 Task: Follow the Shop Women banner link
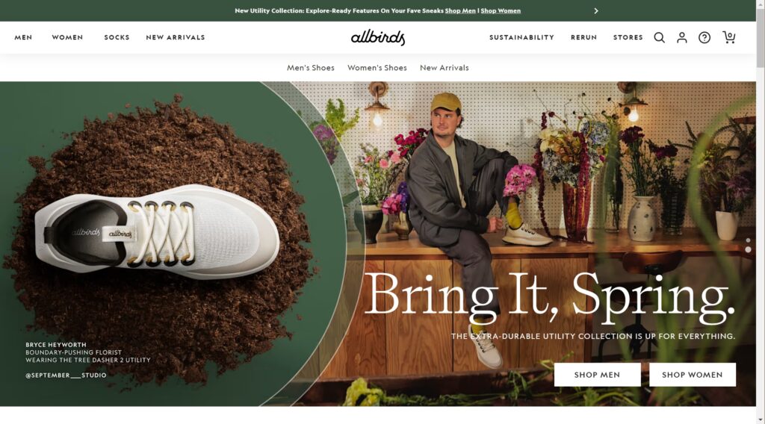[501, 10]
